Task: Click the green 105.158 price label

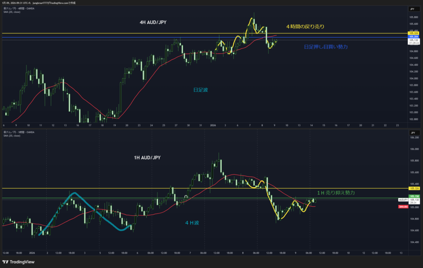Action: [413, 196]
